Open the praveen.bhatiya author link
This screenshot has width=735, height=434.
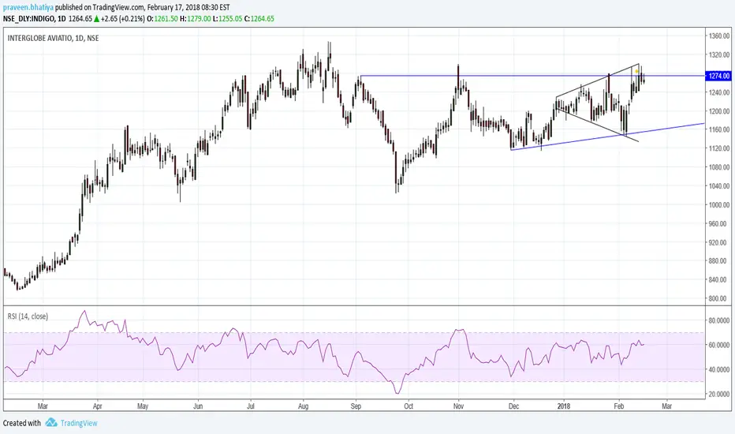[28, 8]
